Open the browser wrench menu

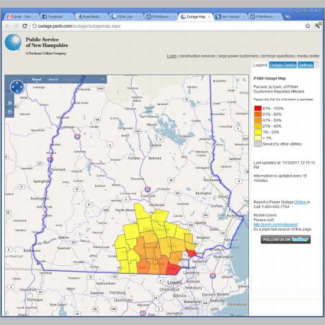[x=318, y=25]
